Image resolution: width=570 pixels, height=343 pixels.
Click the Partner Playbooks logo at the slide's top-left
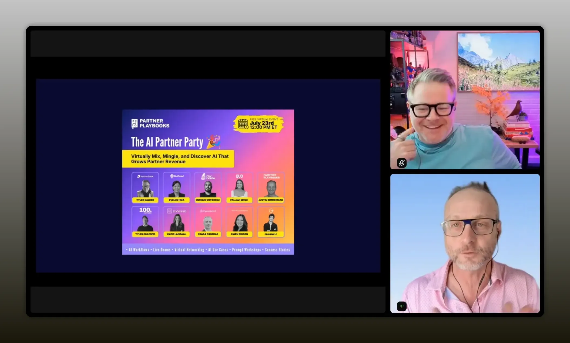pyautogui.click(x=150, y=123)
